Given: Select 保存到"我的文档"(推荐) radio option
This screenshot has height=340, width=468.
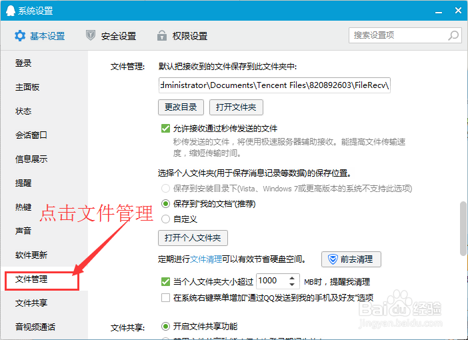Looking at the screenshot, I should (x=165, y=204).
